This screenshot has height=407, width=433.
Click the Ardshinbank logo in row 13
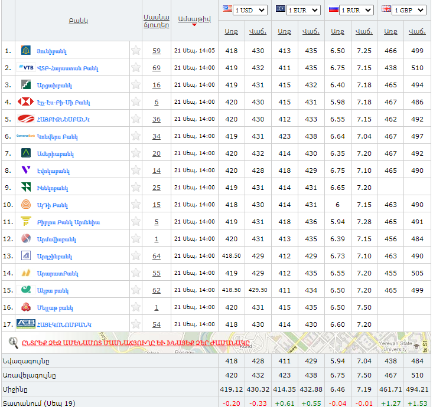click(26, 255)
